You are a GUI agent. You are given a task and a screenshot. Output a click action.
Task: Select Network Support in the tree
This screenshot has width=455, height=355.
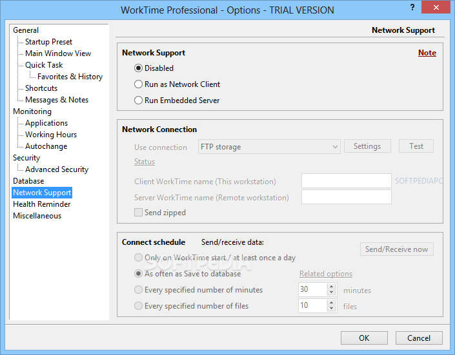[42, 193]
